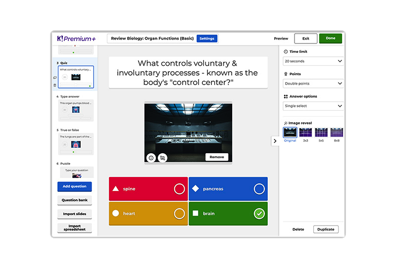Viewport: 396px width, 269px height.
Task: Click the square shape on brain answer
Action: click(196, 214)
